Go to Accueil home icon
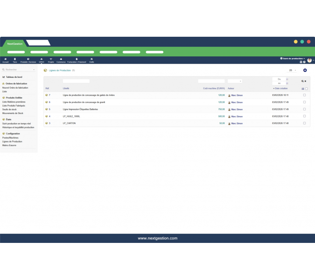This screenshot has width=315, height=280. (x=5, y=60)
